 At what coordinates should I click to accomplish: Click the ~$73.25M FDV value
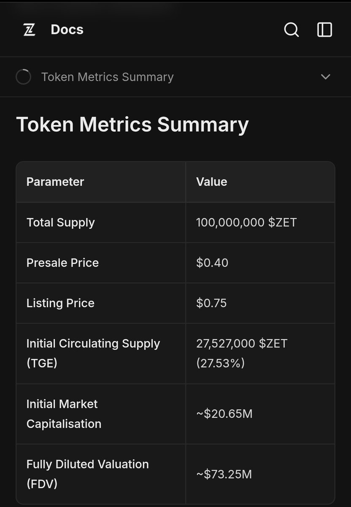click(x=224, y=474)
